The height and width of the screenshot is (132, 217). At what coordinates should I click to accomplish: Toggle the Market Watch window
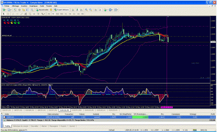click(15, 10)
